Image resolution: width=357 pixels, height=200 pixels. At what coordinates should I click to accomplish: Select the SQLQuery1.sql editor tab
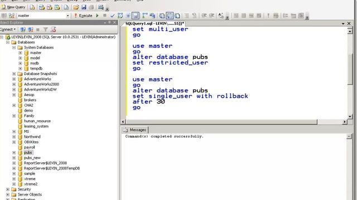pos(155,23)
